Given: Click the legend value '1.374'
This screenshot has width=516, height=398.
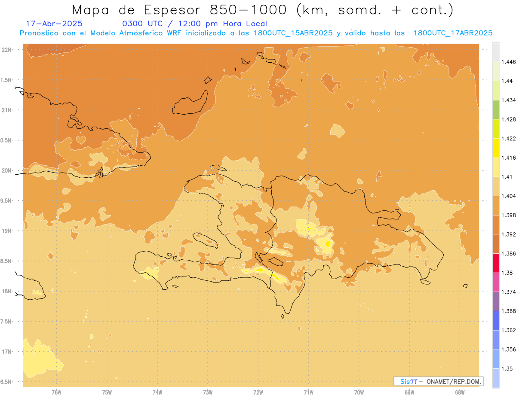Looking at the screenshot, I should click(508, 292).
